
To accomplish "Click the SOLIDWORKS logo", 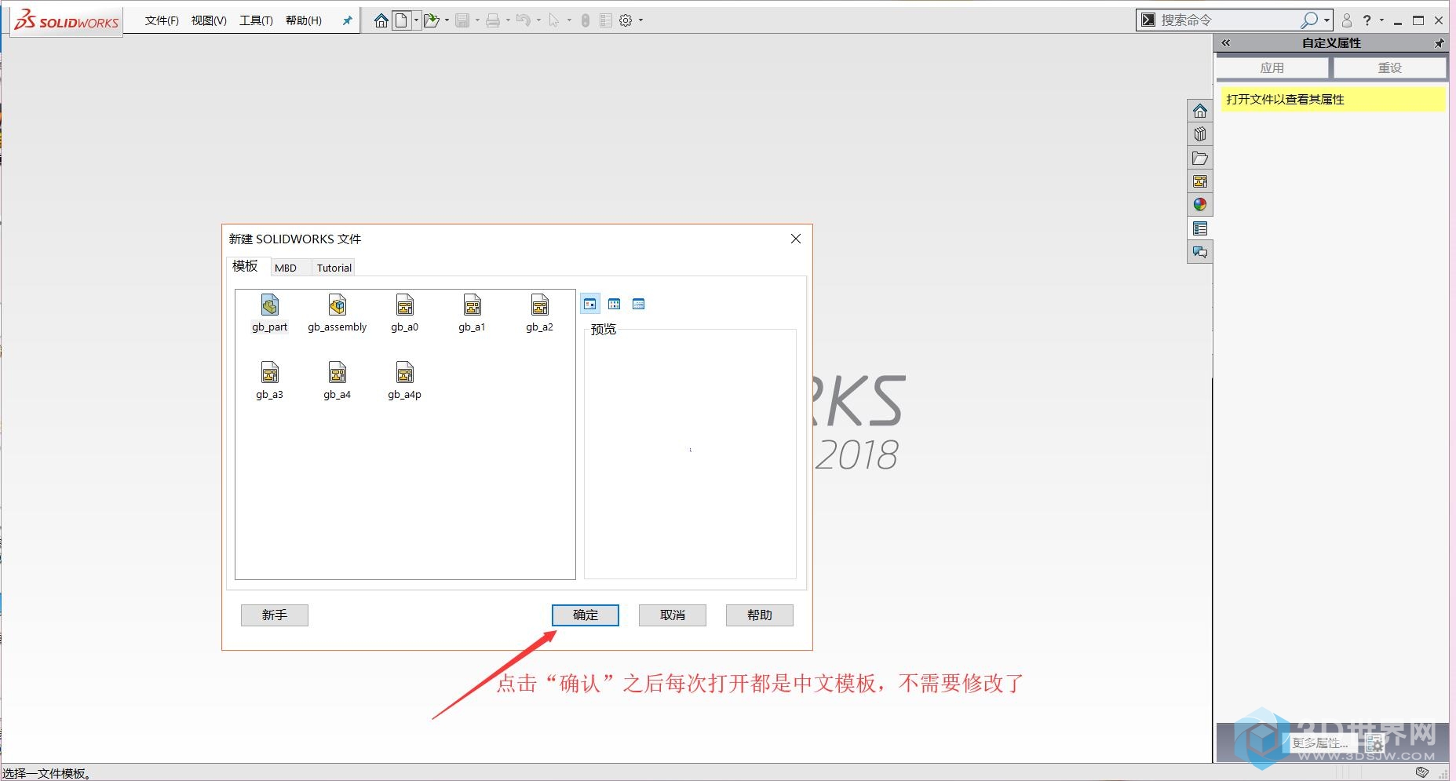I will 67,20.
